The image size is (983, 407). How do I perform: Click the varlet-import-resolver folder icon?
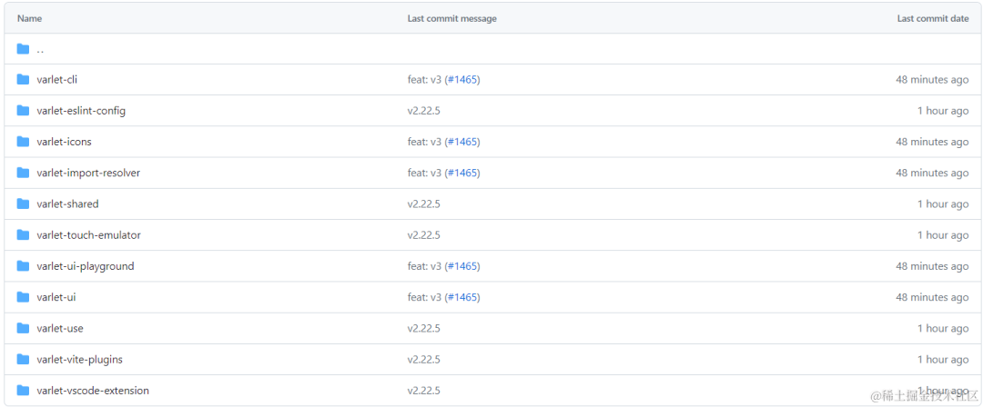click(23, 173)
